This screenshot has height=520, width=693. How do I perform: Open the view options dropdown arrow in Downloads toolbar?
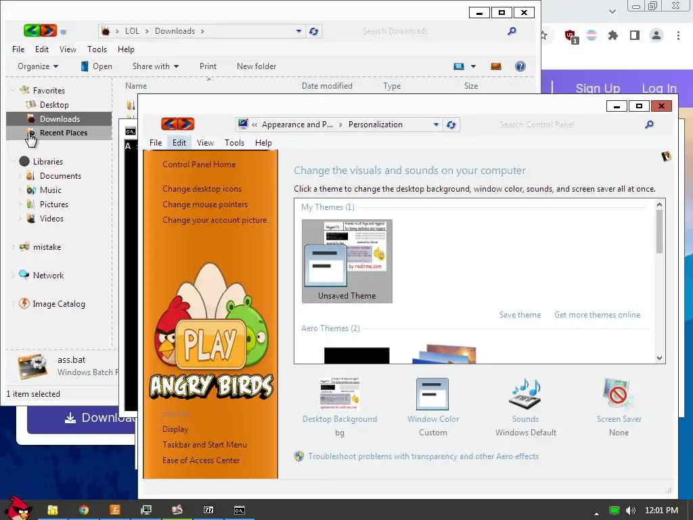click(473, 66)
